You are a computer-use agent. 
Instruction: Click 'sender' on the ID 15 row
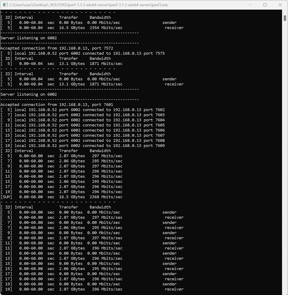pos(169,264)
